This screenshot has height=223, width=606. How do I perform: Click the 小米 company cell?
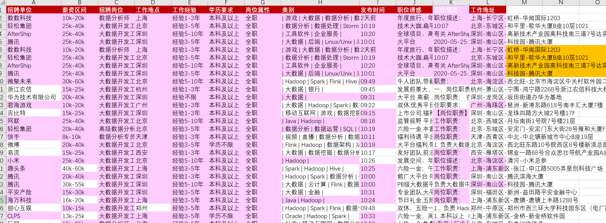(x=34, y=161)
